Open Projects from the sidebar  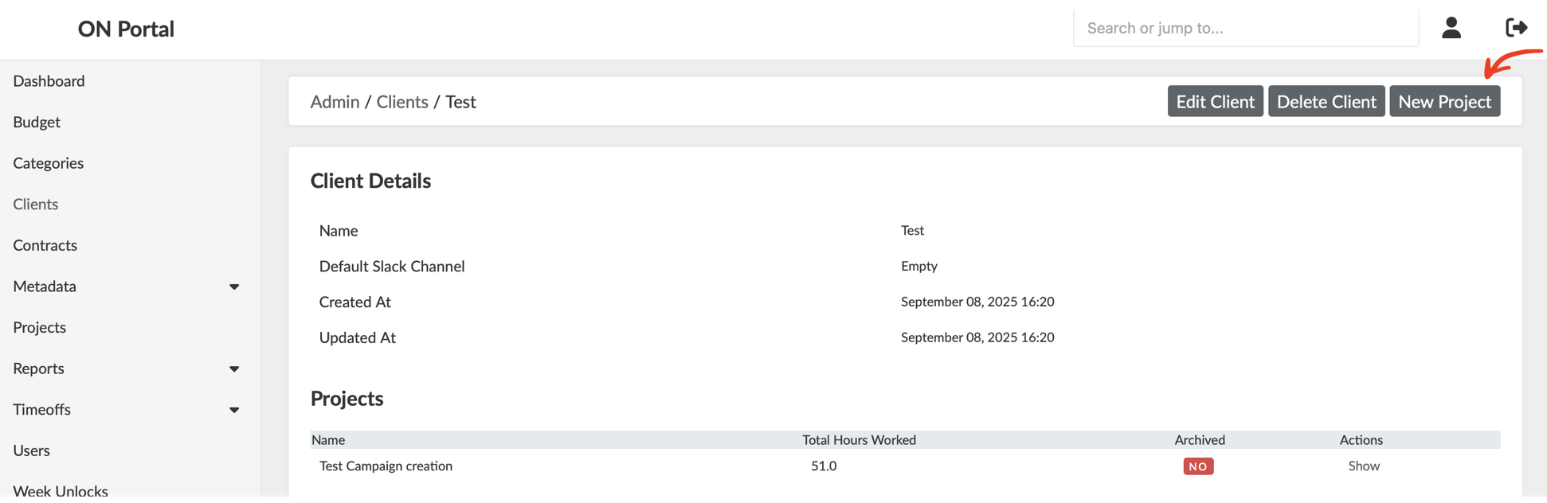39,327
